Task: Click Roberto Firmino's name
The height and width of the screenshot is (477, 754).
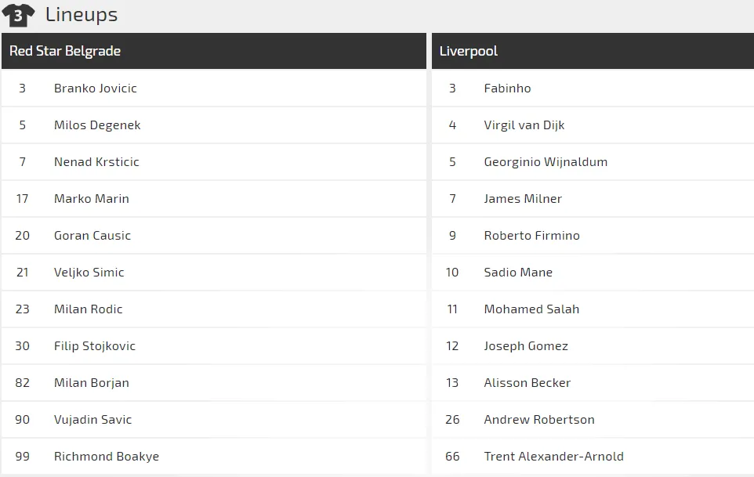Action: pyautogui.click(x=531, y=236)
